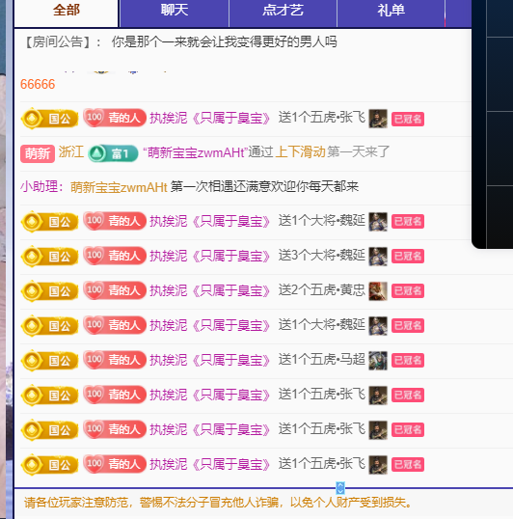Click the text 送2个五虎·黄忠

[x=321, y=290]
